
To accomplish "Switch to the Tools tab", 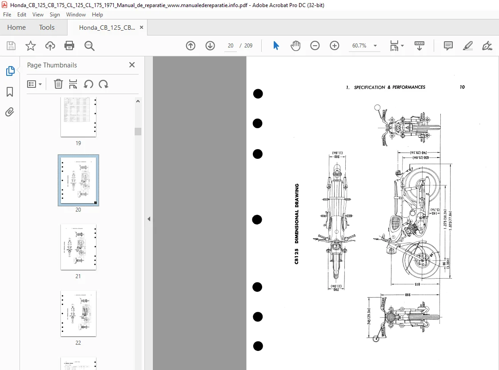I will coord(47,28).
